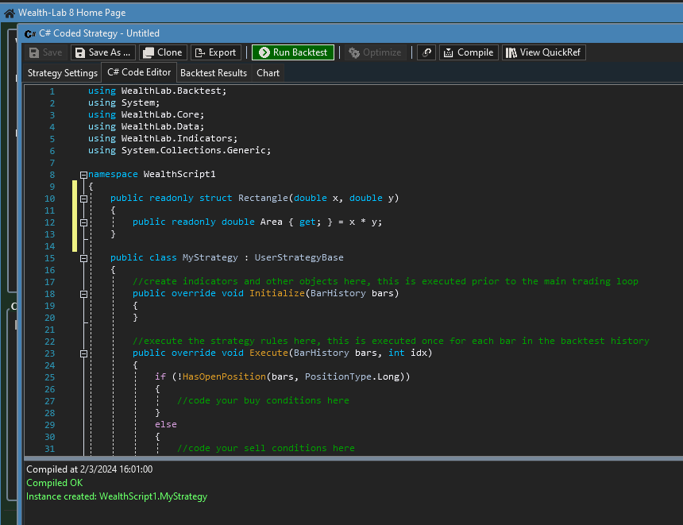Click the 'HasOpenPosition' method call
This screenshot has height=525, width=683.
coord(224,376)
